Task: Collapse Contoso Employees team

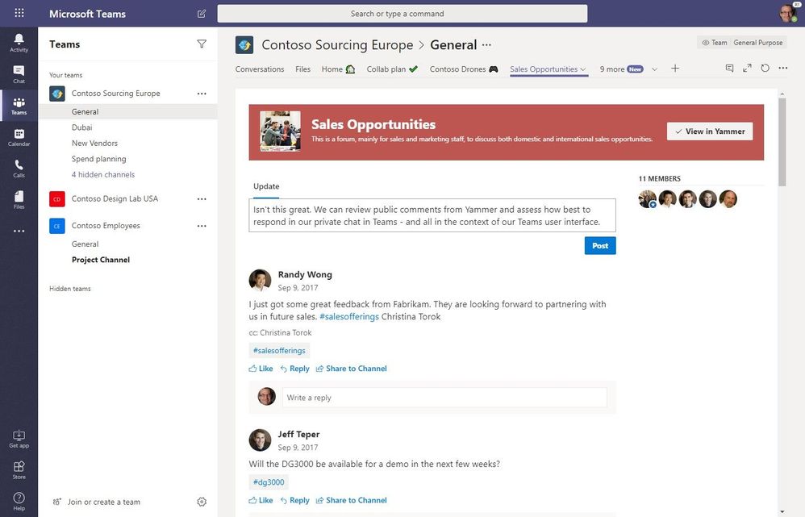Action: 106,225
